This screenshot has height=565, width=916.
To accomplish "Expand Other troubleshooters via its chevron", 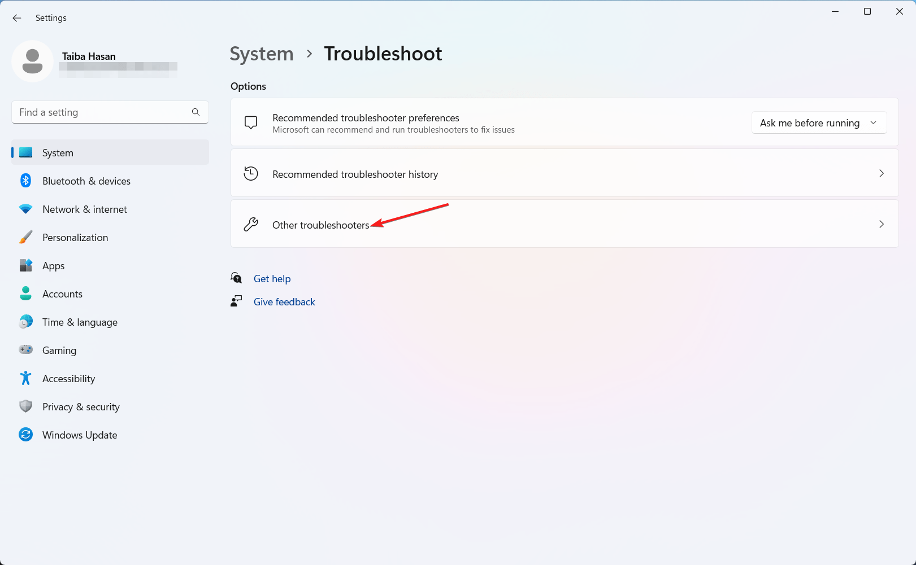I will pos(881,224).
